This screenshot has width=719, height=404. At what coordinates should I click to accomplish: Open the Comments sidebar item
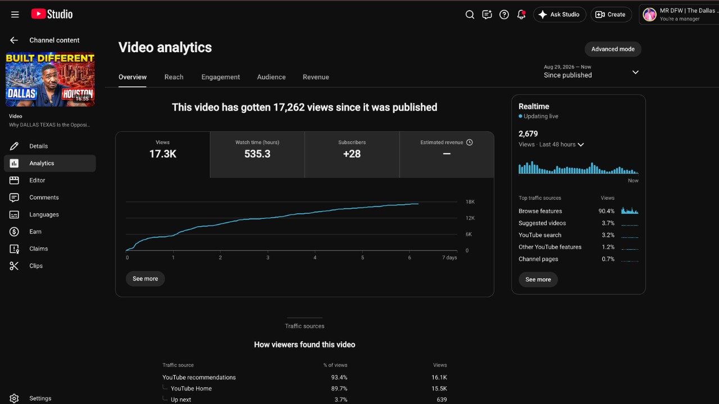click(x=50, y=198)
